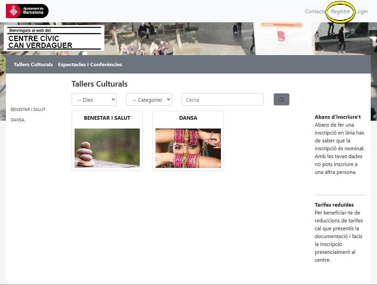The width and height of the screenshot is (377, 285).
Task: Click the Tallers Culturals page heading
Action: pyautogui.click(x=99, y=84)
